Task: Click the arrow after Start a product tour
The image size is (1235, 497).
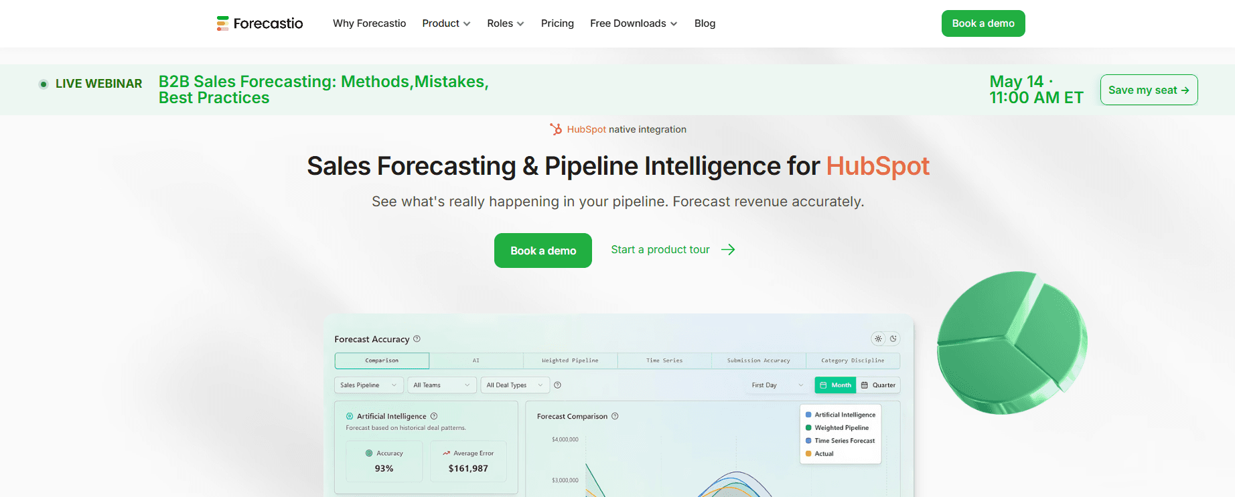Action: point(728,250)
